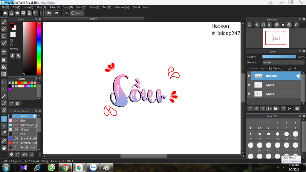Select the Bucket fill tool
Screen dimensions: 306x172
click(x=4, y=67)
